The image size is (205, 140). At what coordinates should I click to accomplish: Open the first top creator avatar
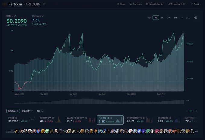(x=16, y=131)
